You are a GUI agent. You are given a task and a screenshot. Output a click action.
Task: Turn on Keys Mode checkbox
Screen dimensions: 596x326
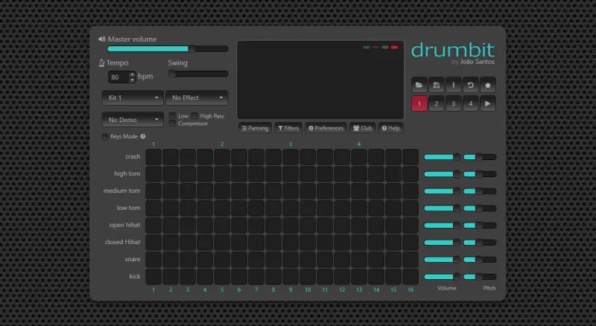point(105,137)
